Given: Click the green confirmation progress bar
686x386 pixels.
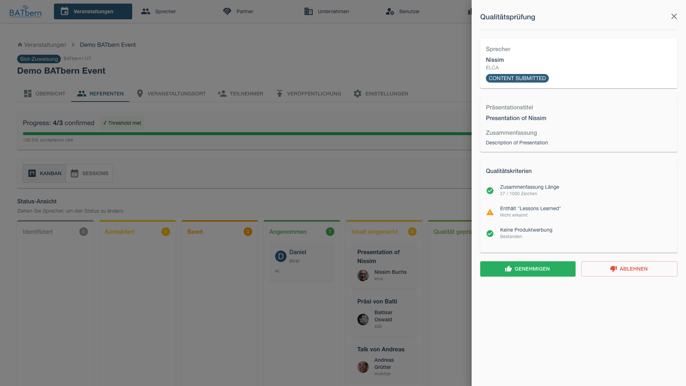Looking at the screenshot, I should 247,134.
